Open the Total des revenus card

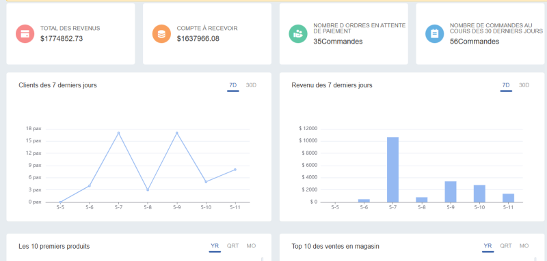coord(70,33)
